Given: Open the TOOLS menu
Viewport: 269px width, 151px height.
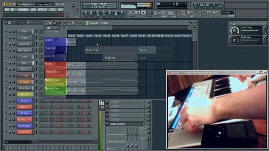Looking at the screenshot, I should (x=53, y=10).
